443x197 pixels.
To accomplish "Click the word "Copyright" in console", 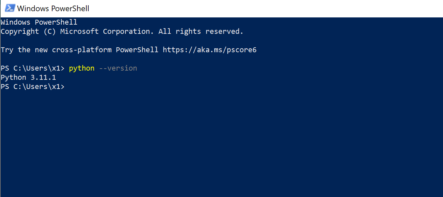I will point(20,32).
